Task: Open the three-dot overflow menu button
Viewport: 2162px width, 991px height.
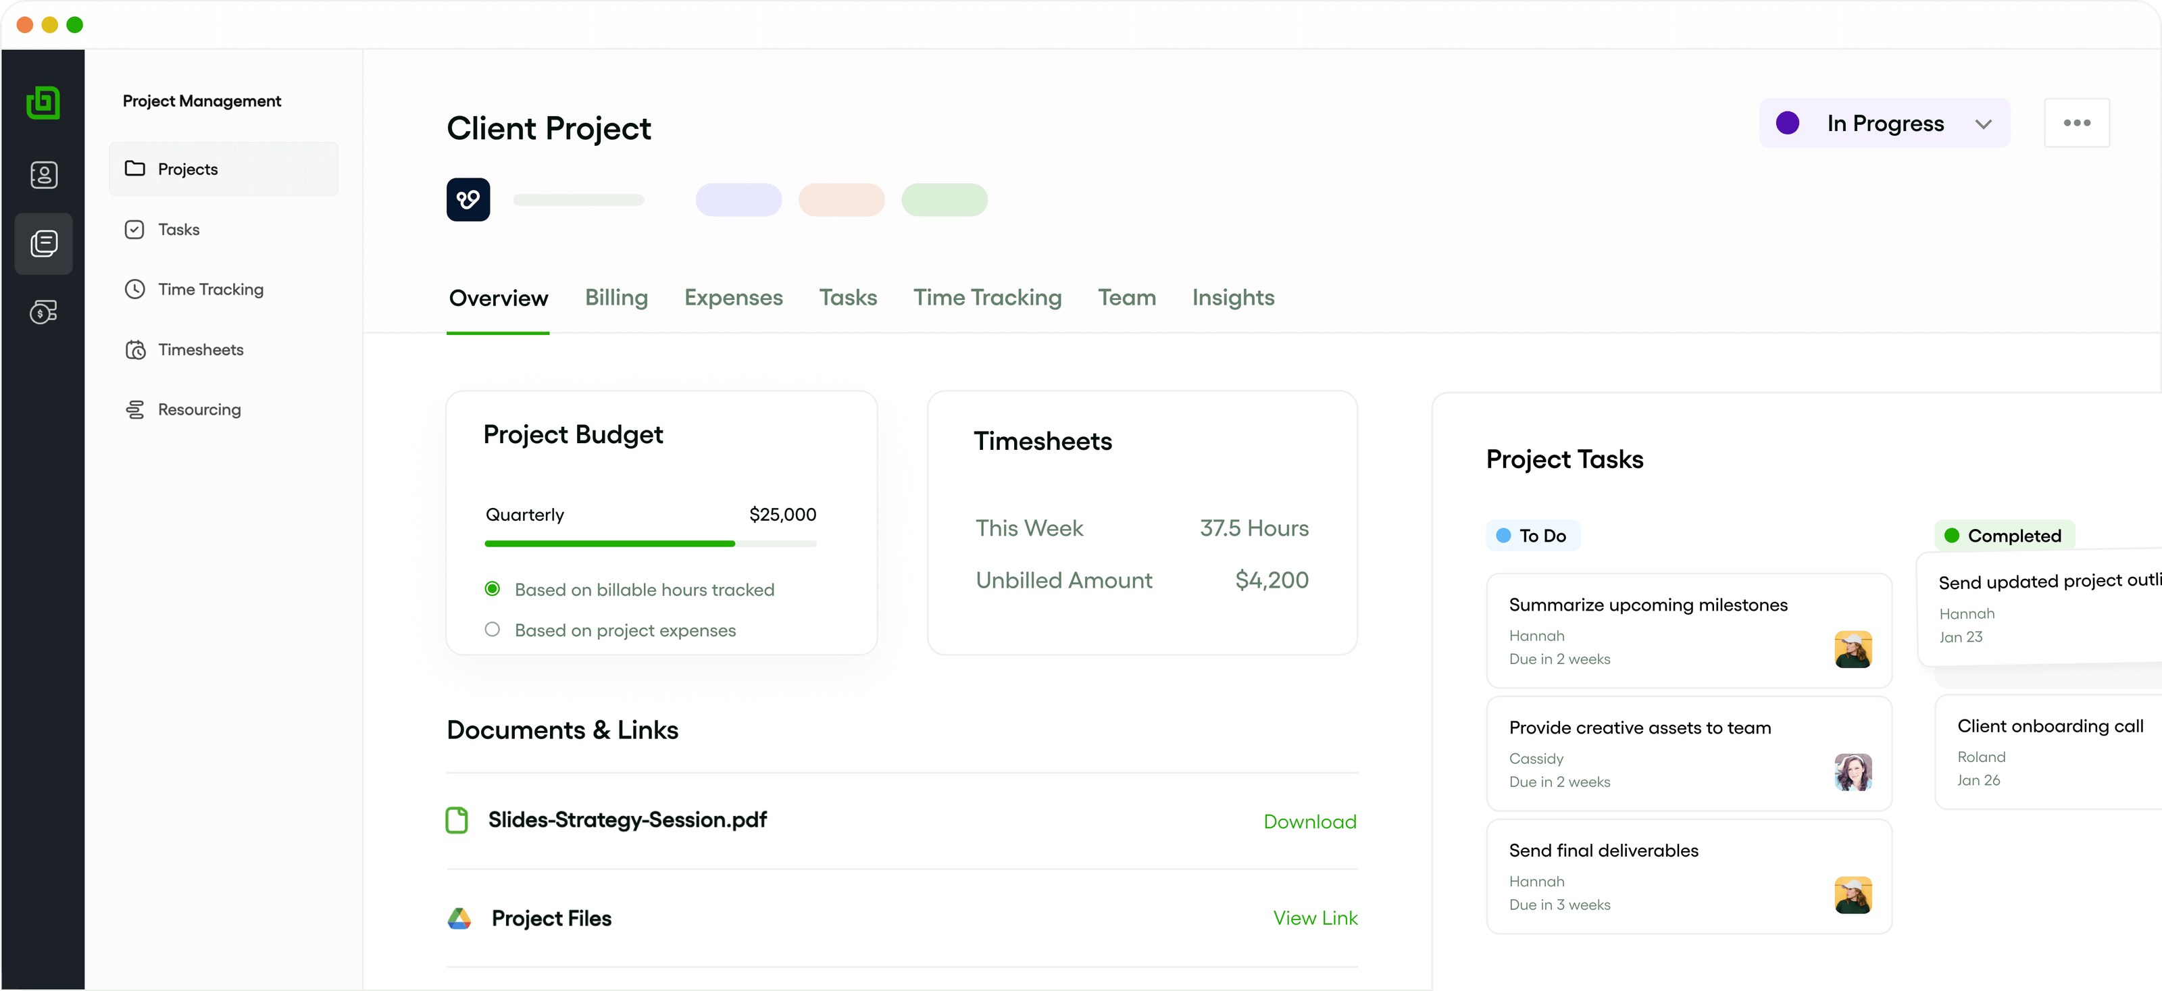Action: [x=2078, y=122]
